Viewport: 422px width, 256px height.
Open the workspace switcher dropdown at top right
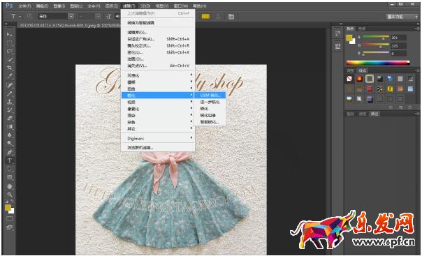point(402,17)
